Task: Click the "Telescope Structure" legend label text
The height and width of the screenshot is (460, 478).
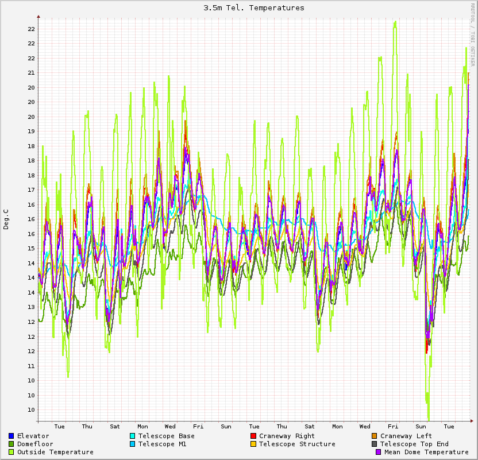Action: pyautogui.click(x=297, y=444)
